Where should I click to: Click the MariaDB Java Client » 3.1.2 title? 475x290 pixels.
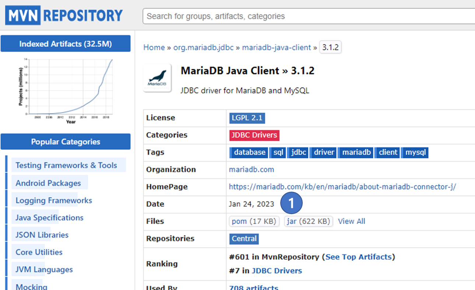coord(247,71)
